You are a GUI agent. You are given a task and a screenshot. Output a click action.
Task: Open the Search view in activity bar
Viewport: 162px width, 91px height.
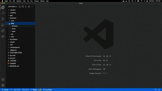3,13
